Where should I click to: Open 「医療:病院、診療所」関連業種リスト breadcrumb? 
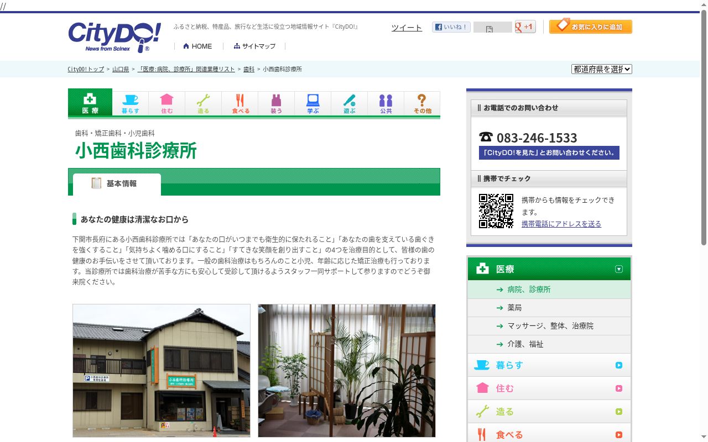(186, 69)
